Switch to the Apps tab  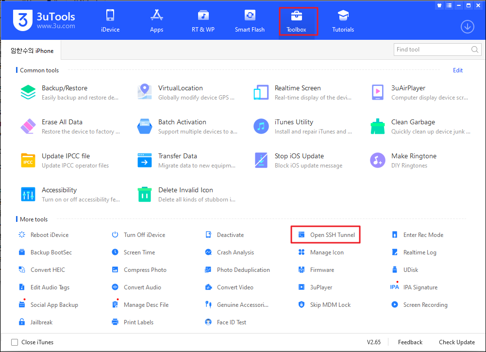point(156,21)
